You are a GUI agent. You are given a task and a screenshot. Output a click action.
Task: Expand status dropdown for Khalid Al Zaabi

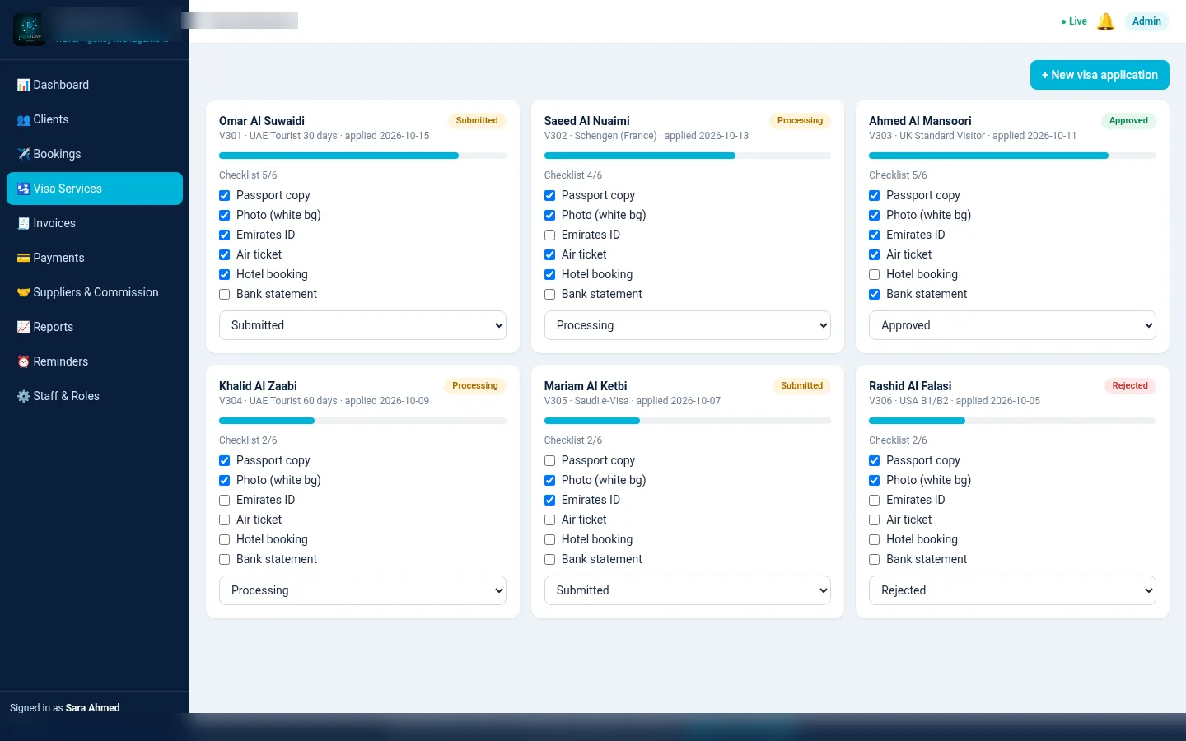(362, 590)
